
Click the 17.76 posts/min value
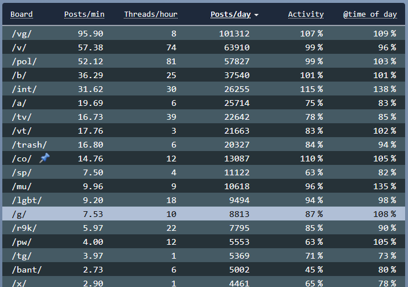(x=90, y=131)
